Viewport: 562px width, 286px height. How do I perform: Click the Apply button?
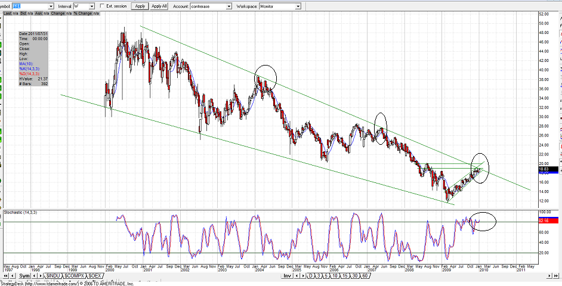click(140, 6)
